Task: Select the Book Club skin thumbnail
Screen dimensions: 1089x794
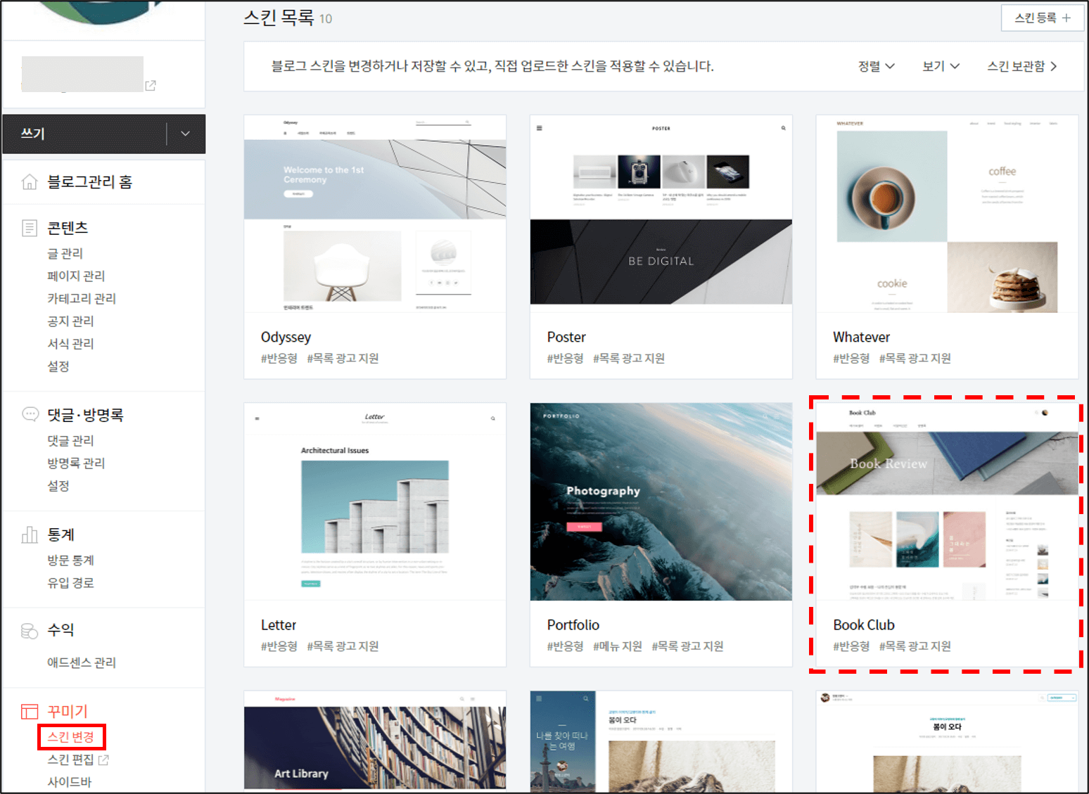Action: pyautogui.click(x=945, y=503)
